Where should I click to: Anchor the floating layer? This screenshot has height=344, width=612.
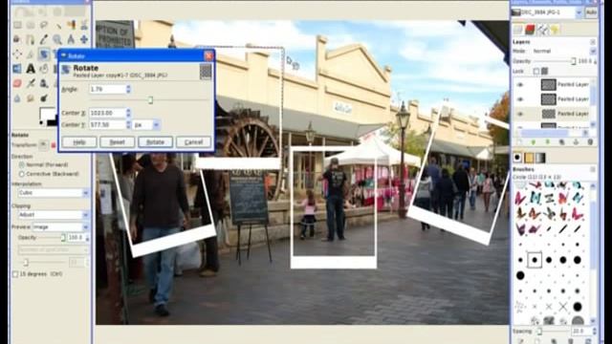tap(576, 142)
